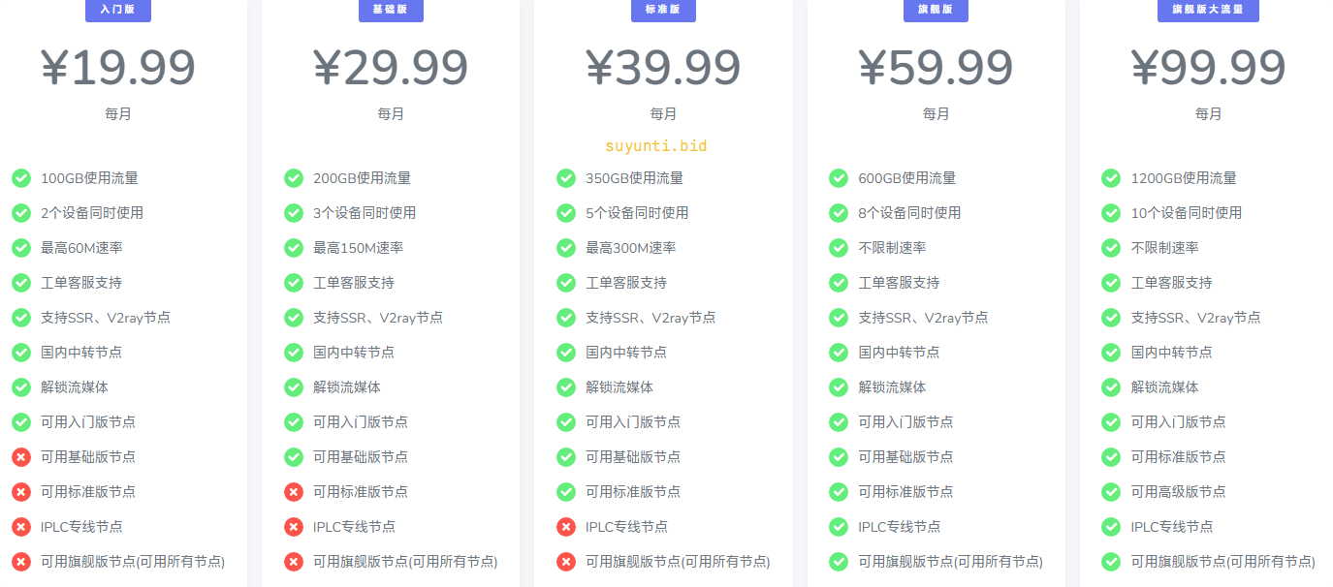
Task: Click green check beside 350GB使用流量
Action: point(566,178)
